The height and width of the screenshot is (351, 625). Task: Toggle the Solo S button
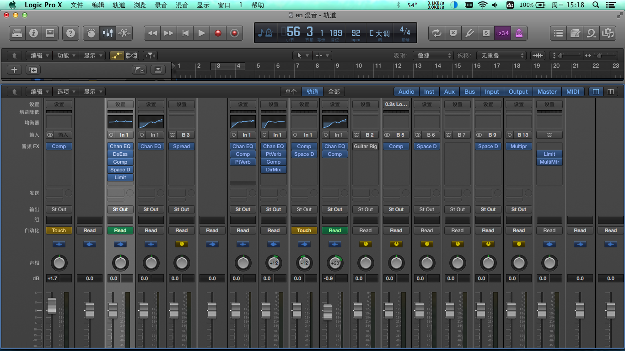pos(486,33)
